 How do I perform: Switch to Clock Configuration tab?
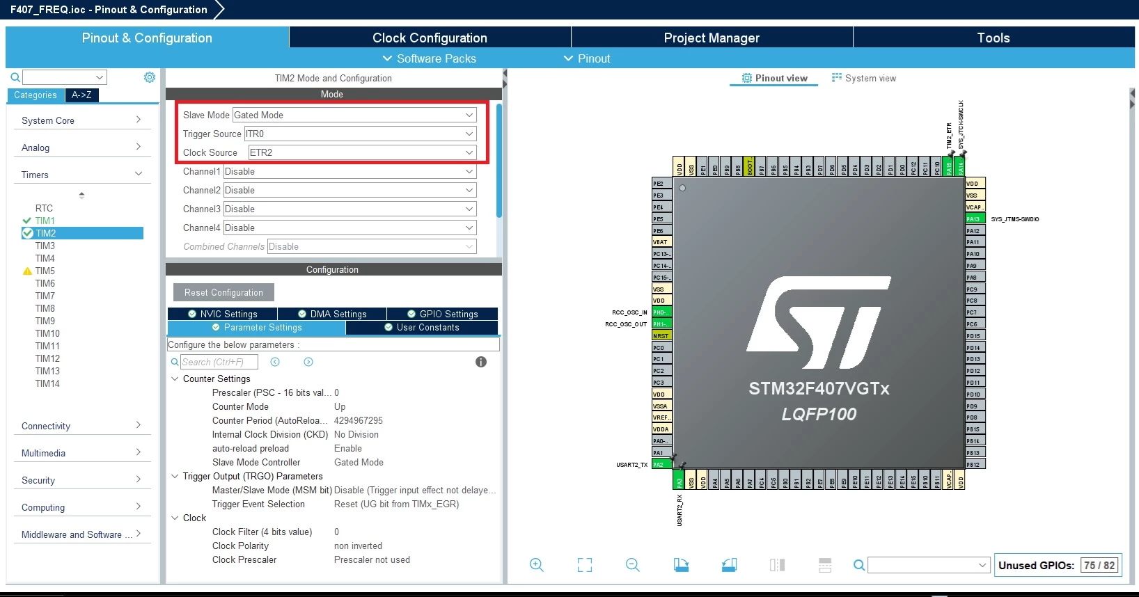point(430,38)
